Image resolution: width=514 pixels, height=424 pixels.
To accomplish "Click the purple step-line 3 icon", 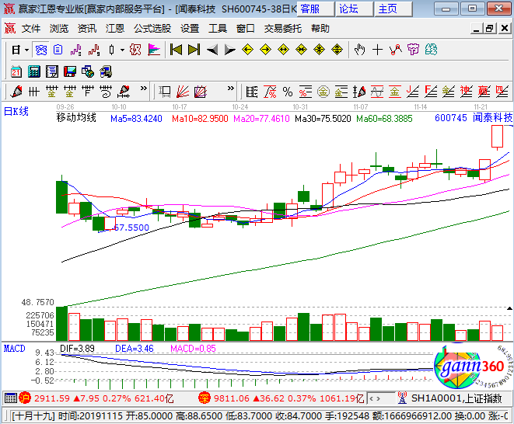I will point(75,50).
